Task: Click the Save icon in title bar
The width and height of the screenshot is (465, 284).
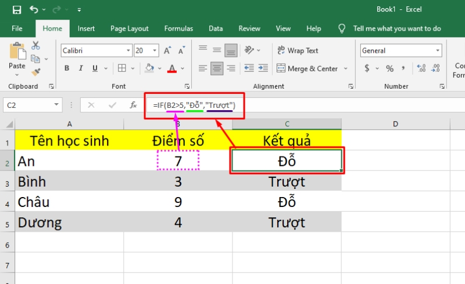Action: click(17, 10)
